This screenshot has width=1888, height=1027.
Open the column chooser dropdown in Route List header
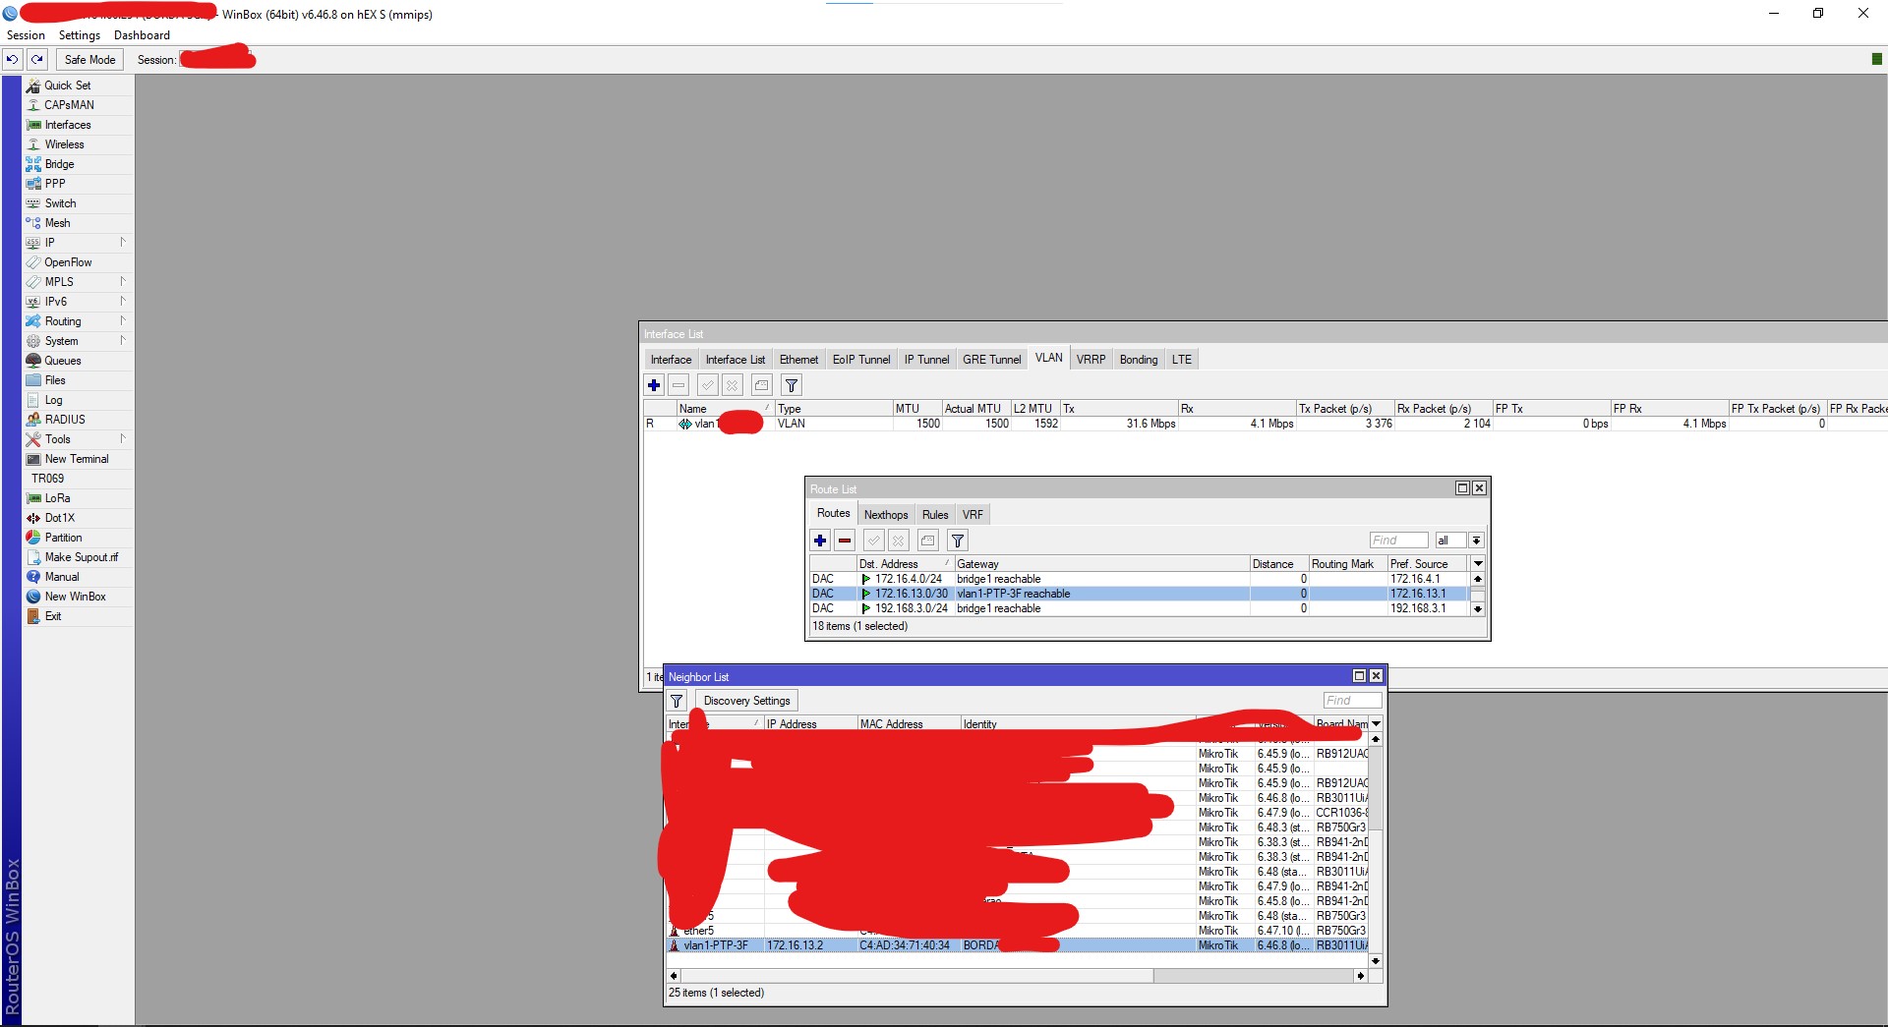pyautogui.click(x=1477, y=564)
